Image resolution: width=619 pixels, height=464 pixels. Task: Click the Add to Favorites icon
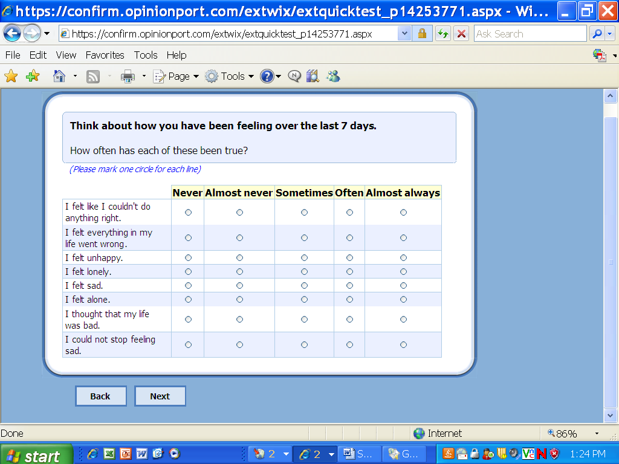[x=33, y=76]
